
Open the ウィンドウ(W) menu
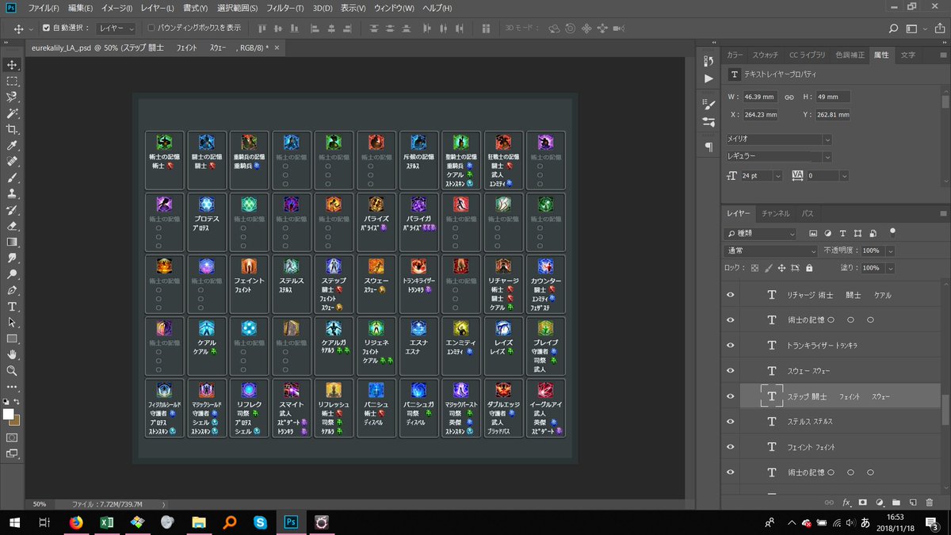pyautogui.click(x=393, y=8)
